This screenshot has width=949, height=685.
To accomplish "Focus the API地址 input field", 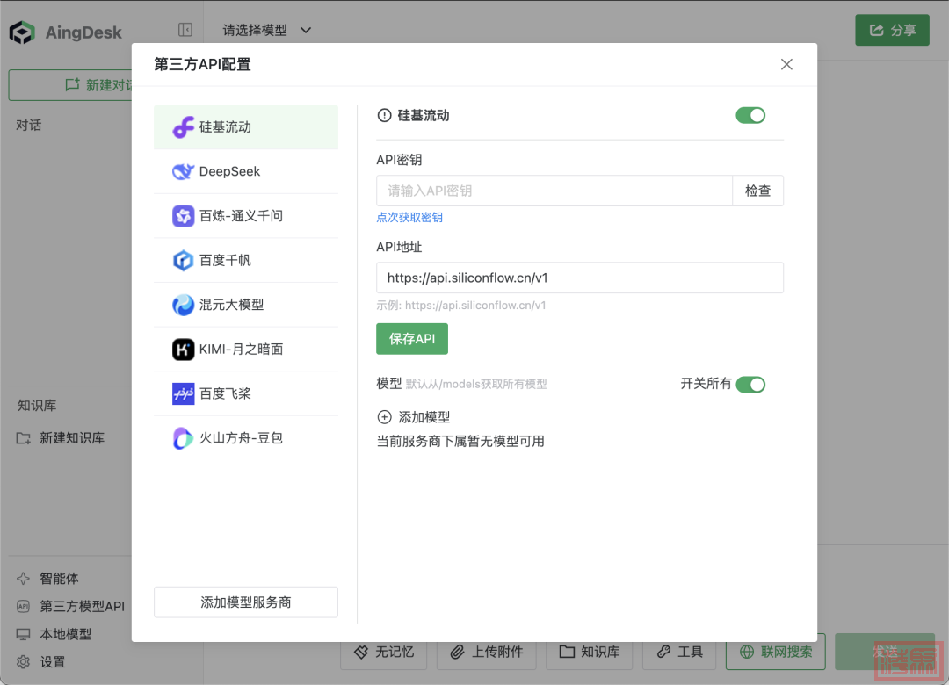I will 580,278.
